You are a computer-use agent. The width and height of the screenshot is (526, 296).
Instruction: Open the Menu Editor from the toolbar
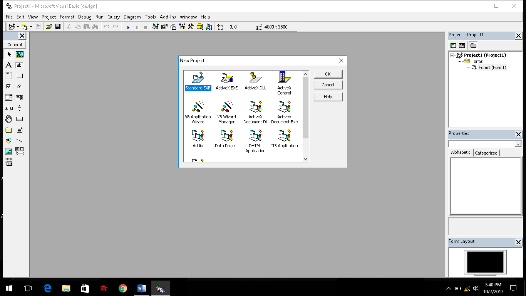tap(37, 26)
